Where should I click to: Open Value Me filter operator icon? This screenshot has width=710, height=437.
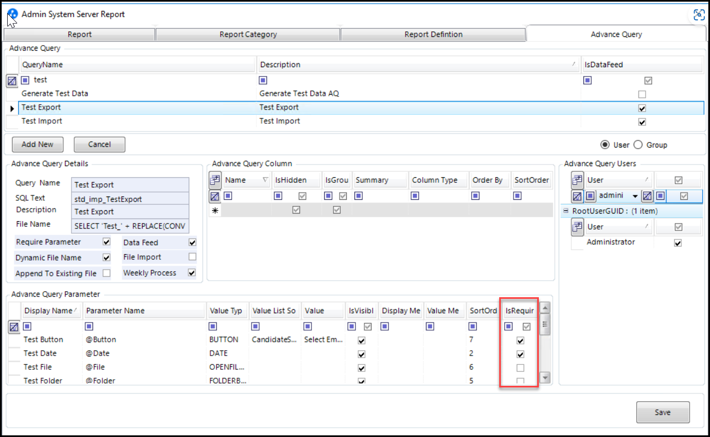430,326
